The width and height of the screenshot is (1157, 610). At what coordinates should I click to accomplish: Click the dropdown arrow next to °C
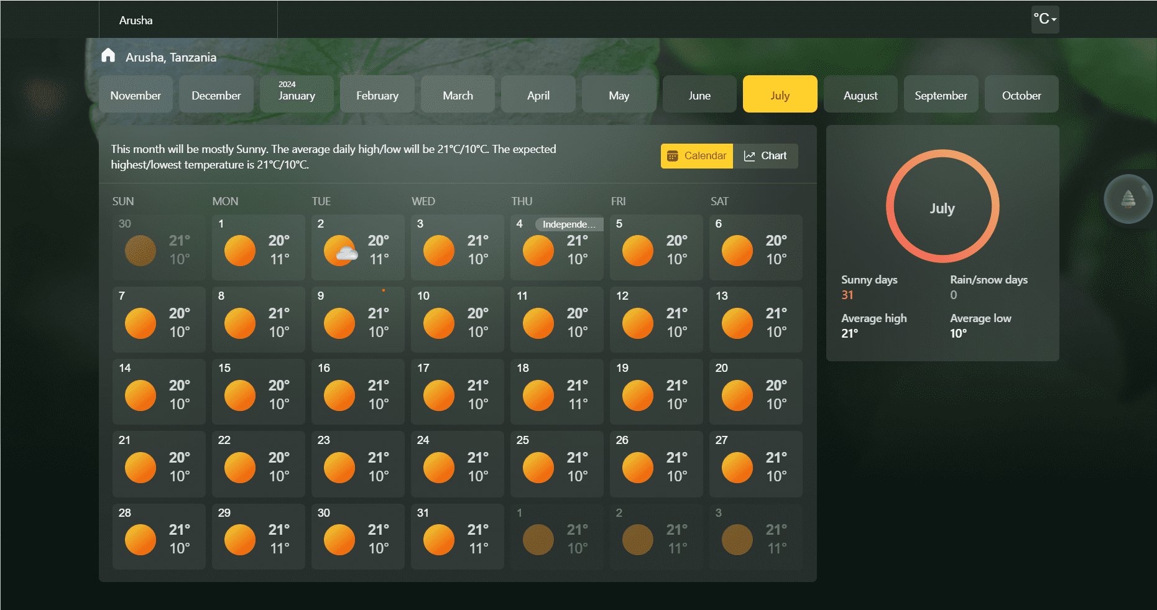(1053, 21)
